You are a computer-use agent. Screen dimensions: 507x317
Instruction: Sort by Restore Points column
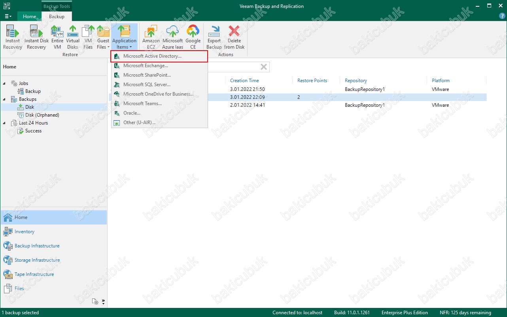pos(312,81)
